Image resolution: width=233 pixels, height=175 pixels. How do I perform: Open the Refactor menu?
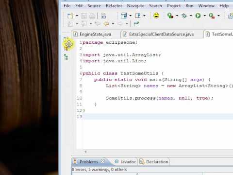[x=114, y=6]
